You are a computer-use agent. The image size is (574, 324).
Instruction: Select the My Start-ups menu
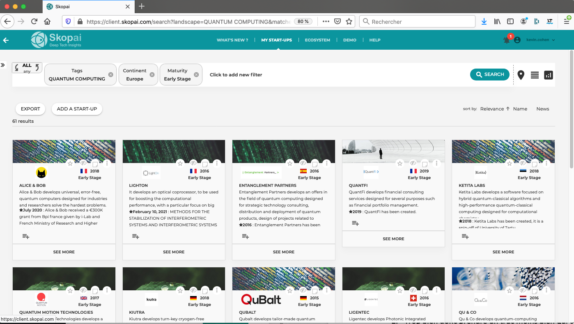tap(276, 40)
